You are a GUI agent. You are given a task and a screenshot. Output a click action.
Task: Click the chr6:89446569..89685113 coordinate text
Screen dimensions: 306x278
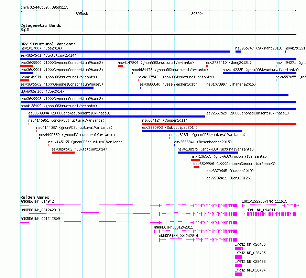point(44,8)
